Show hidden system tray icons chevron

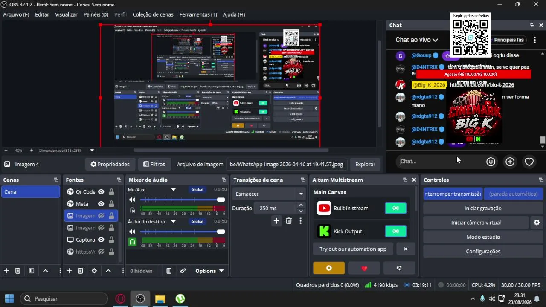tap(472, 299)
